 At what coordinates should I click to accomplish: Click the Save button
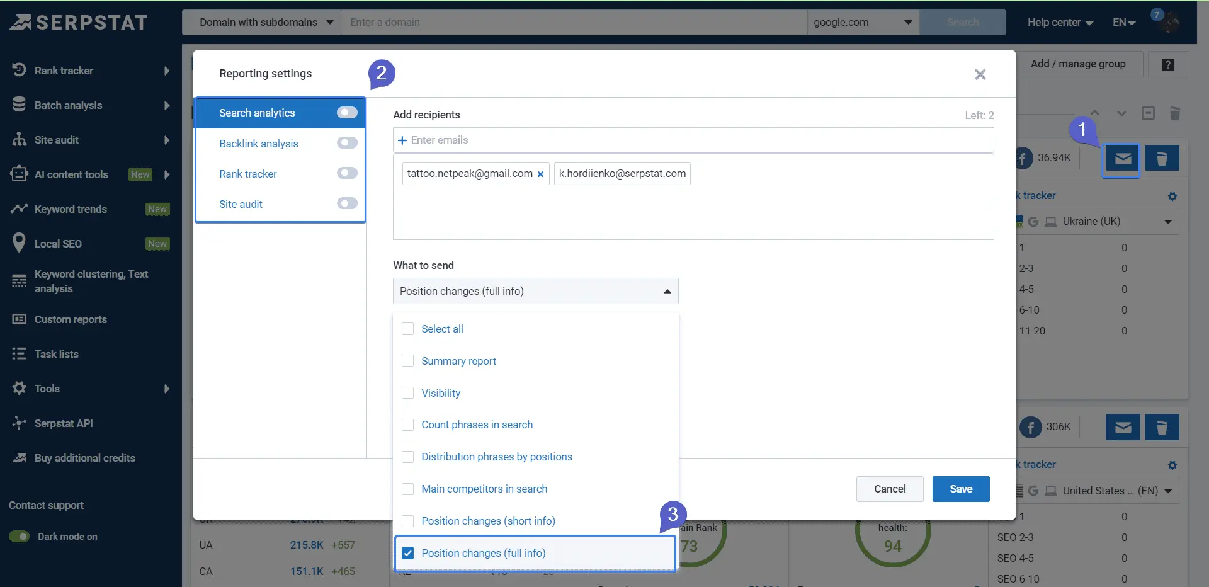pyautogui.click(x=961, y=489)
